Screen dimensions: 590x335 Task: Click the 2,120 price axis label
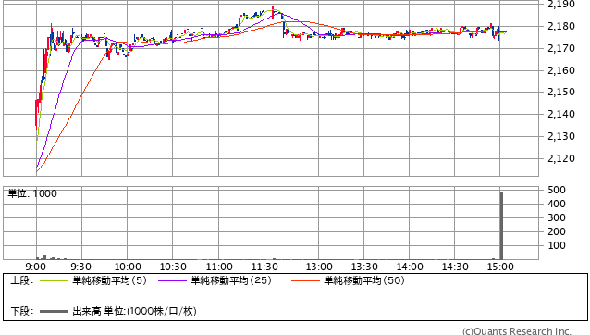tap(561, 158)
